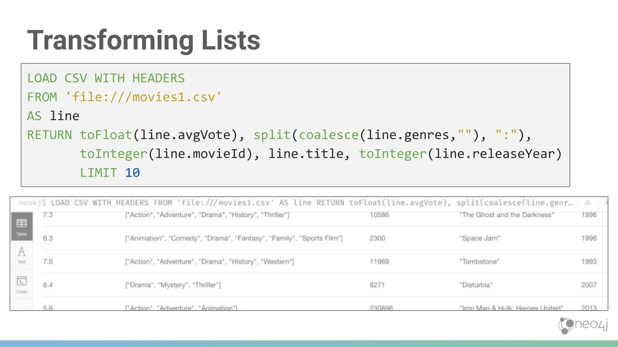Click movie ID 2300
The image size is (618, 347).
tap(377, 238)
